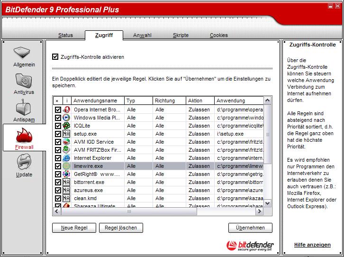Uncheck the bittorrent.exe rule checkbox
The image size is (344, 257).
[x=58, y=183]
